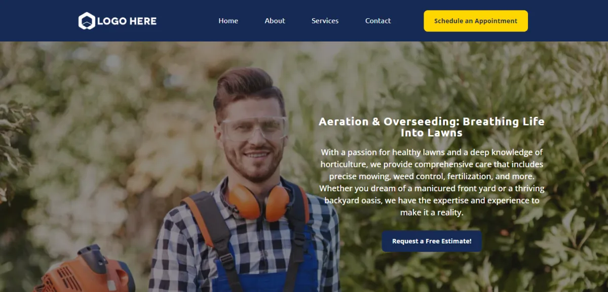608x292 pixels.
Task: Click the man's styled brown hair
Action: coord(249,89)
